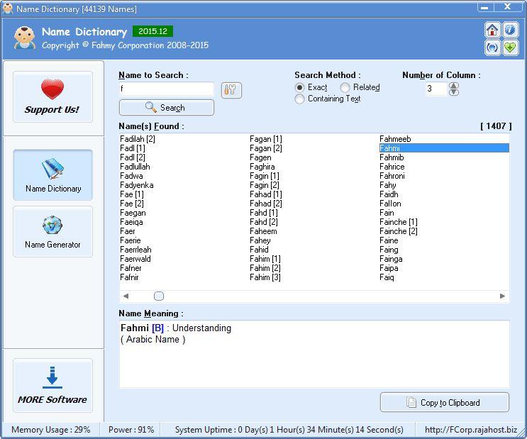Image resolution: width=527 pixels, height=439 pixels.
Task: Select the name Fahid
Action: pos(259,250)
